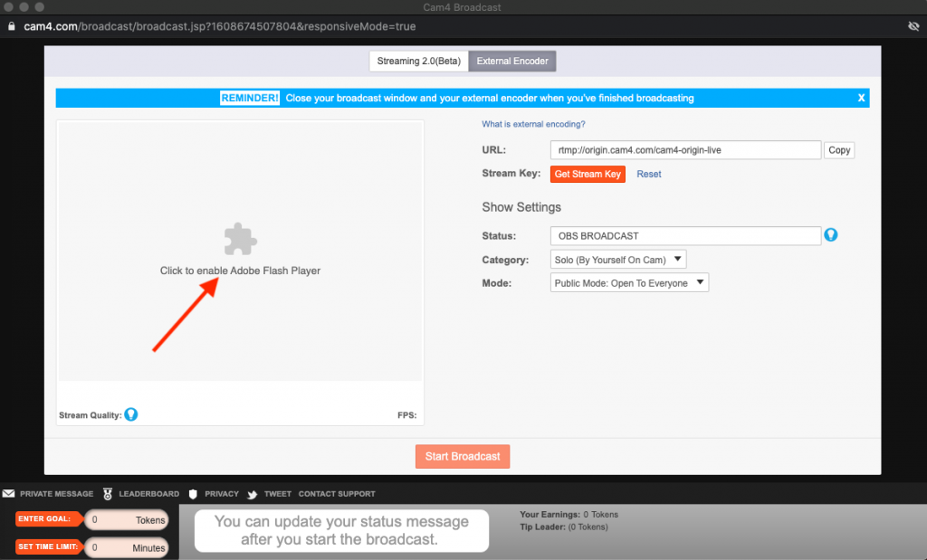Click the eye-slash icon in address bar
The width and height of the screenshot is (927, 560).
(913, 26)
